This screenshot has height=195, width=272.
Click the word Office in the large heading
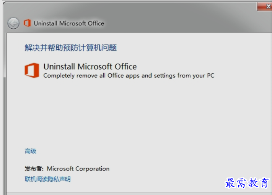126,67
